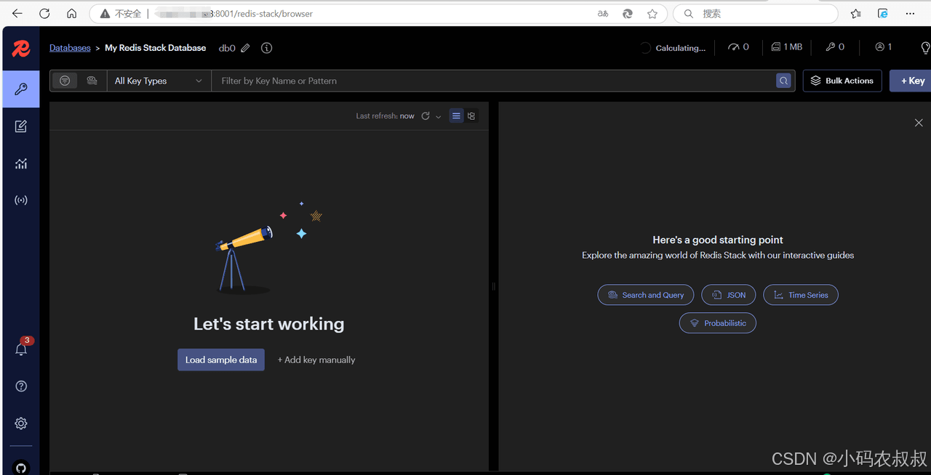This screenshot has height=475, width=931.
Task: Open the lightbulb insights icon
Action: (x=925, y=48)
